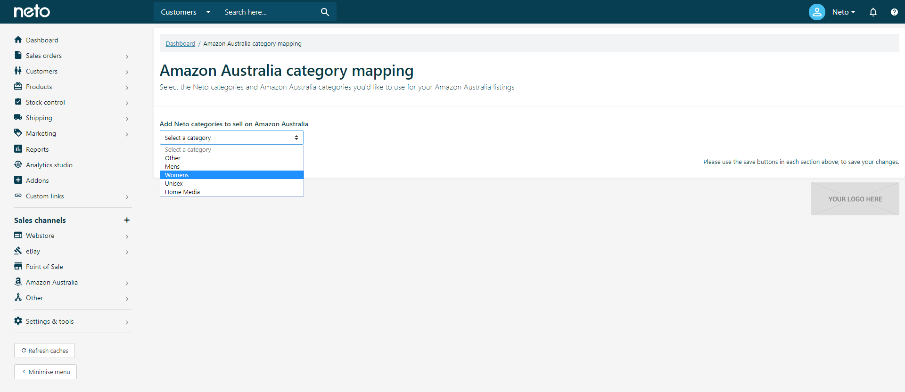The height and width of the screenshot is (392, 905).
Task: Expand Marketing submenu chevron
Action: tap(127, 134)
